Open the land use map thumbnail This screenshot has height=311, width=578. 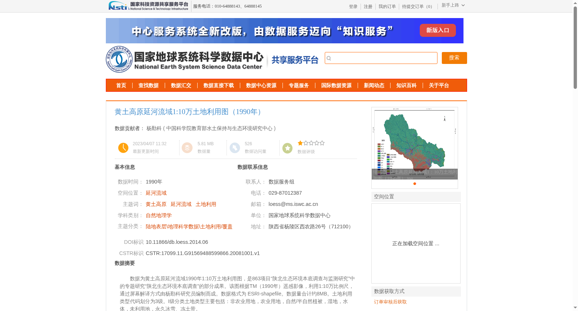click(415, 143)
